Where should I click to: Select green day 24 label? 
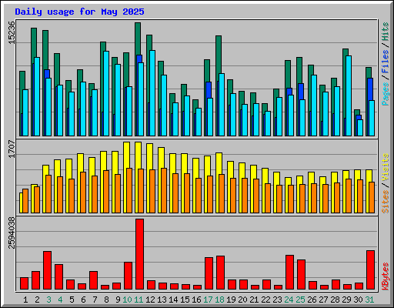[289, 300]
